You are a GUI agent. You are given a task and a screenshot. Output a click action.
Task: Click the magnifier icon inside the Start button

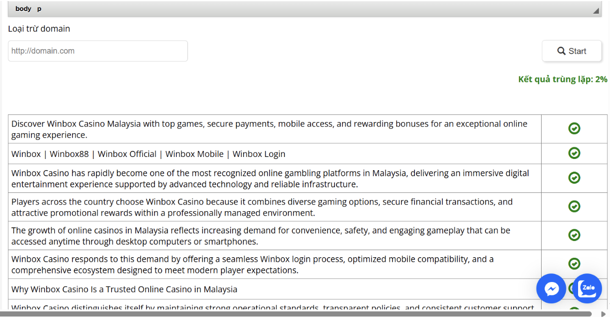coord(561,51)
